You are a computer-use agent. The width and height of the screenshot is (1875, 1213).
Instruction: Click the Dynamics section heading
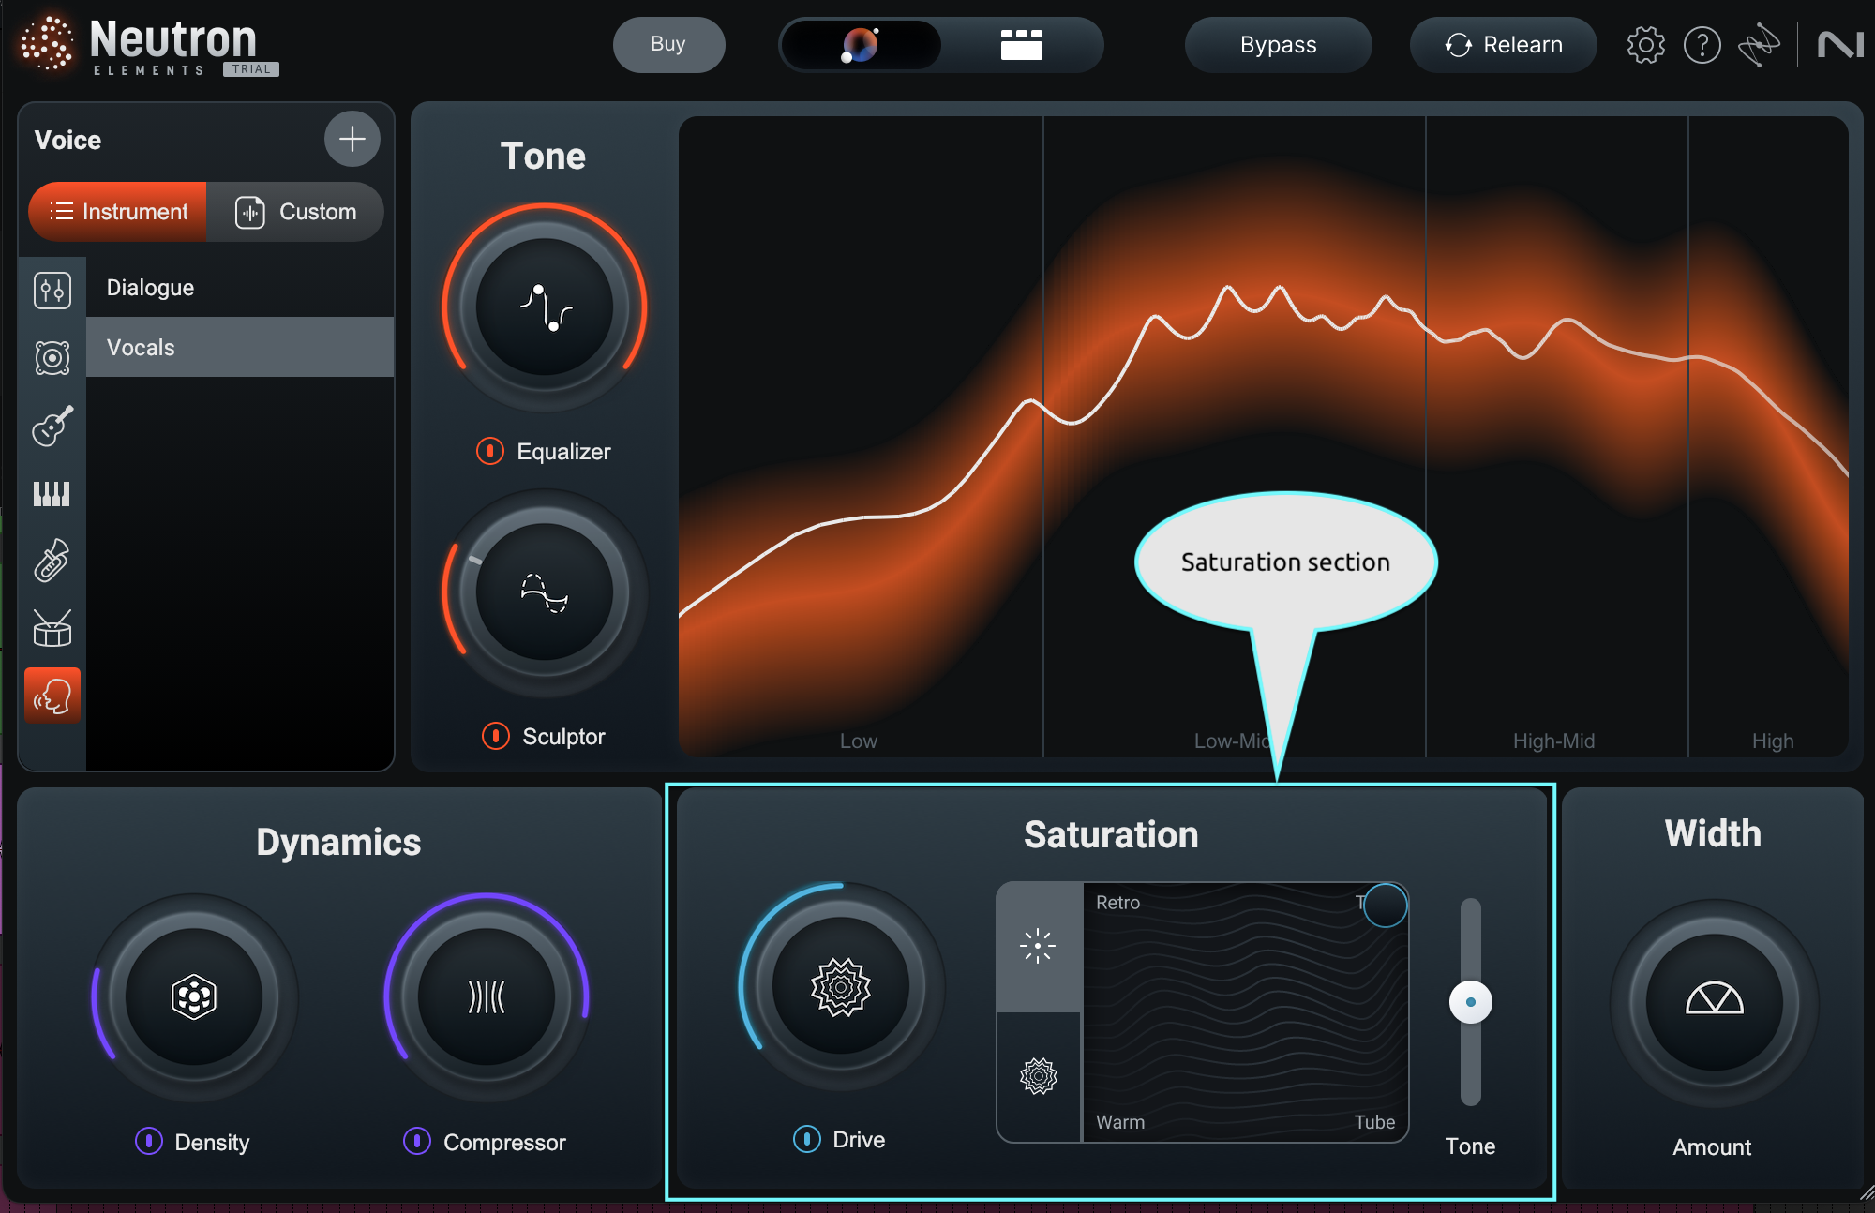click(338, 842)
